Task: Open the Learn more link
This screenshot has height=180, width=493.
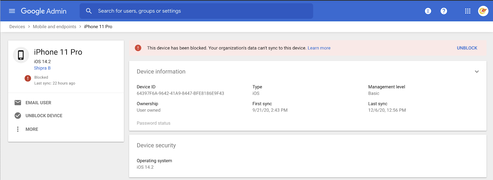Action: 319,48
